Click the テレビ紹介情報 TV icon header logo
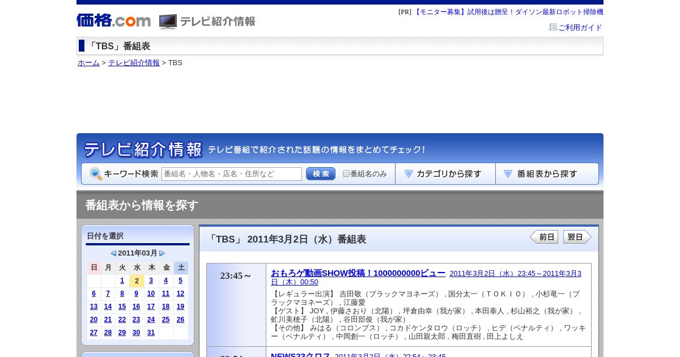 pos(207,22)
